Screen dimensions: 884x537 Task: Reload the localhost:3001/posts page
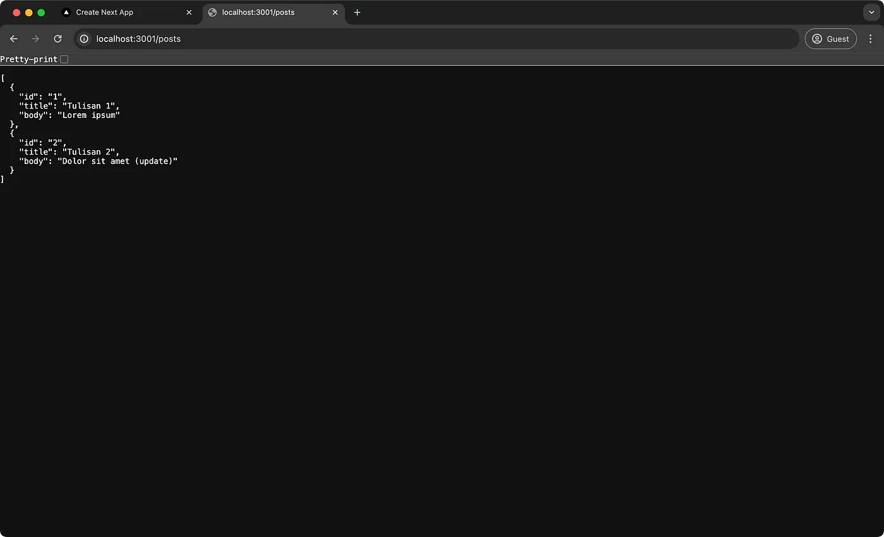pos(57,38)
